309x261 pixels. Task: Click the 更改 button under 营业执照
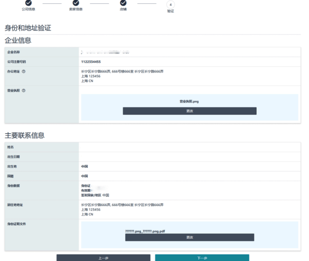[x=189, y=111]
